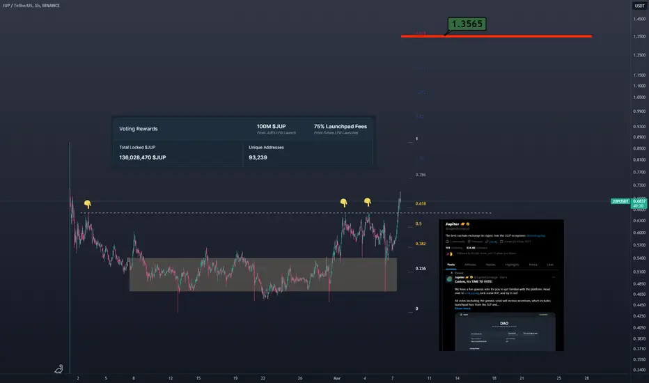Switch to the Highlights tab in the Jupiter profile
This screenshot has height=383, width=649.
(x=512, y=265)
